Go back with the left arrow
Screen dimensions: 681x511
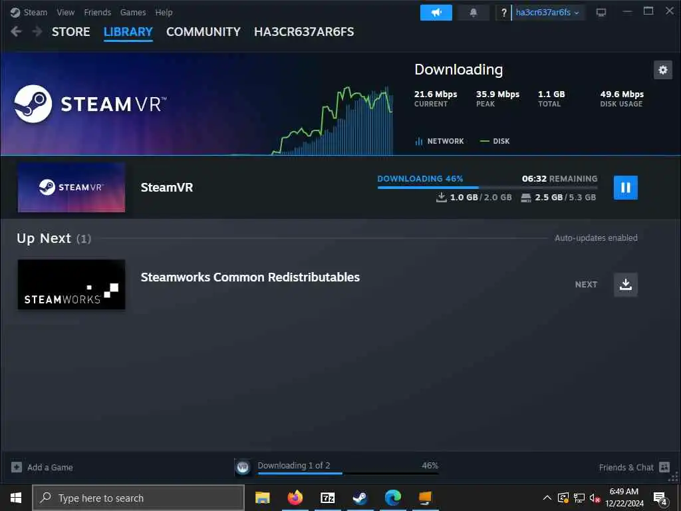click(16, 31)
